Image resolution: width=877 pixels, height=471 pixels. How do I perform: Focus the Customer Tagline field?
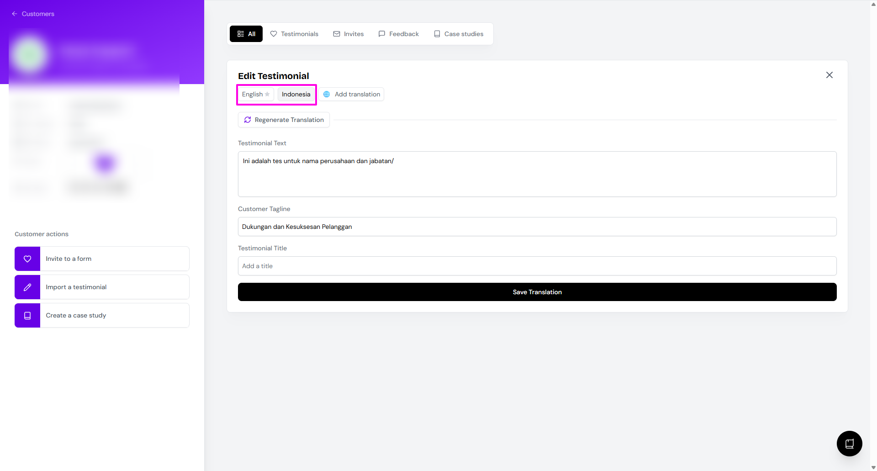pyautogui.click(x=537, y=227)
